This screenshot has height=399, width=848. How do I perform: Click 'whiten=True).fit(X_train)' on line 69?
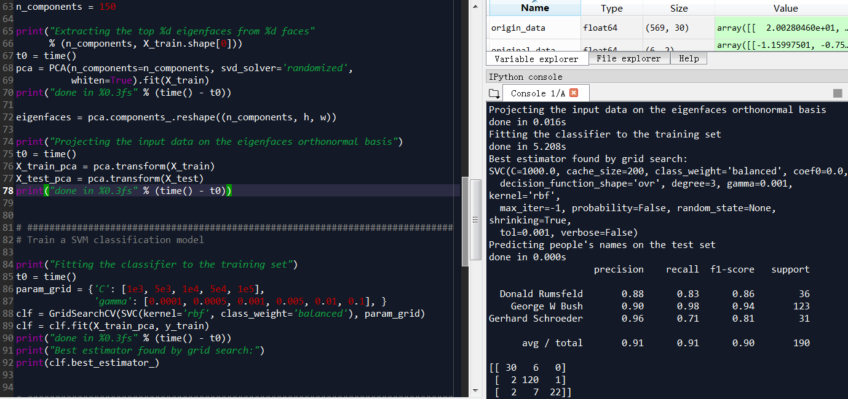pos(140,80)
